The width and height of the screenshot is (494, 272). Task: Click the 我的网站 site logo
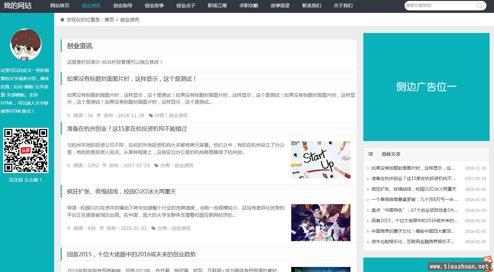18,6
